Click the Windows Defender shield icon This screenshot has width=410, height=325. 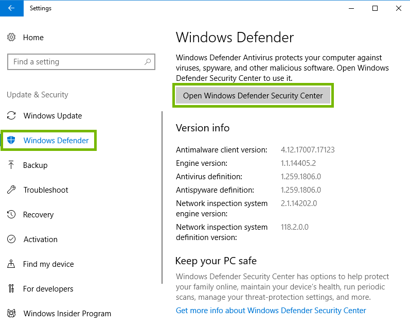[x=11, y=140]
